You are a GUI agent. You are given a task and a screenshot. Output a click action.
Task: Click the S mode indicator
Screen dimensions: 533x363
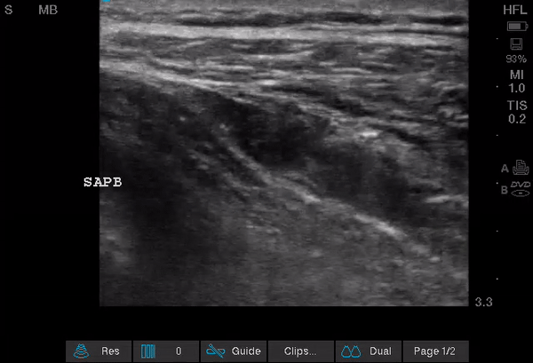(9, 10)
